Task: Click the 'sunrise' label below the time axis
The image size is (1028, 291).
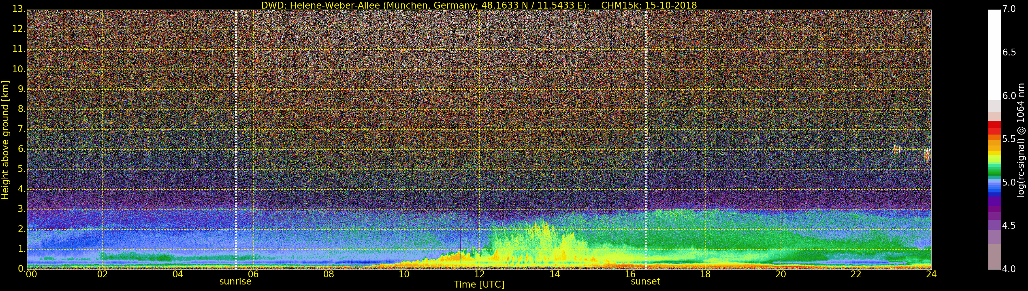Action: pos(235,281)
